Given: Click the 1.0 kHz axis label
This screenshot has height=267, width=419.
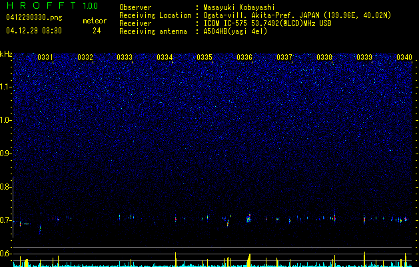Looking at the screenshot, I should [x=6, y=120].
